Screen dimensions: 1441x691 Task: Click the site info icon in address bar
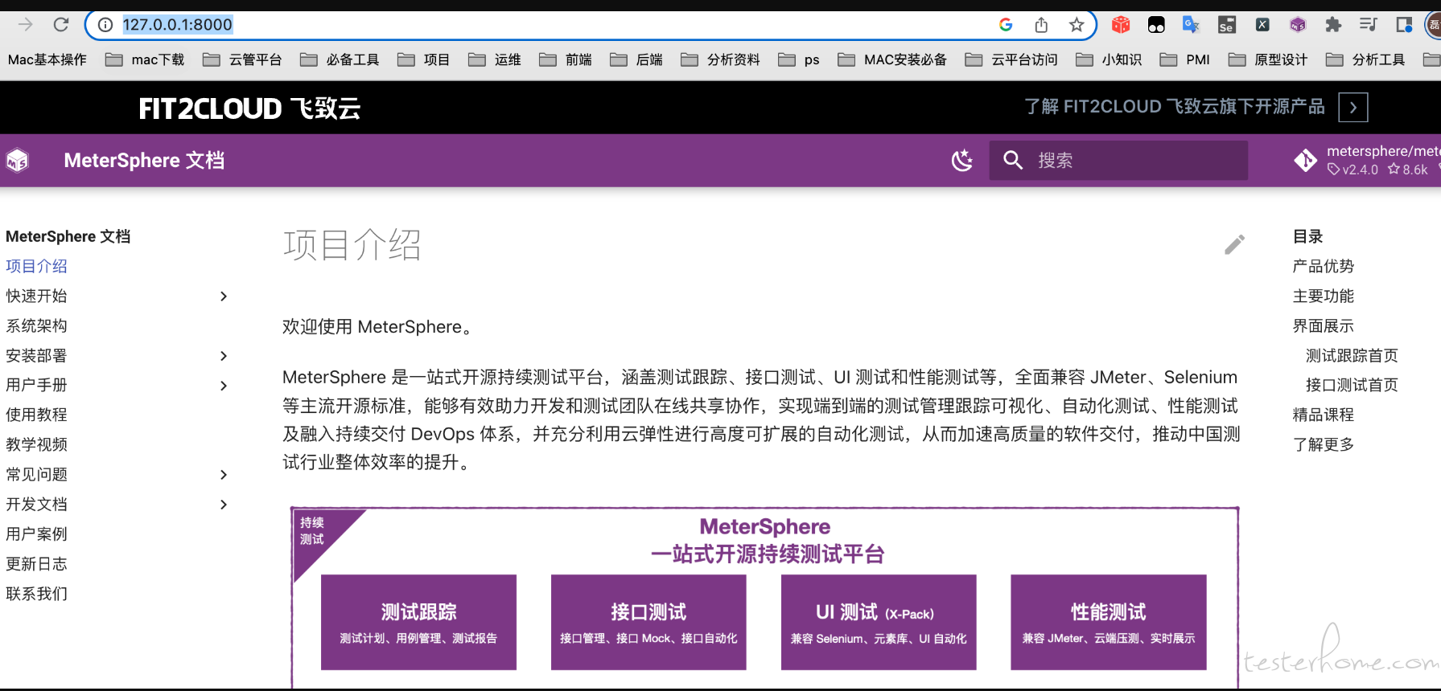[x=105, y=25]
